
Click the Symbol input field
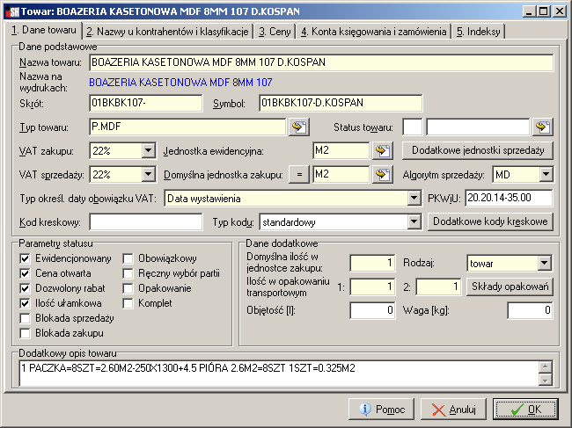(341, 103)
